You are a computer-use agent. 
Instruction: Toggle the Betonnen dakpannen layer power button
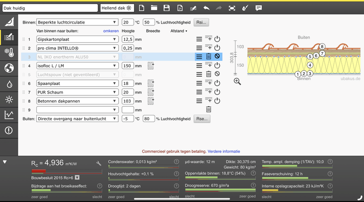click(x=217, y=100)
